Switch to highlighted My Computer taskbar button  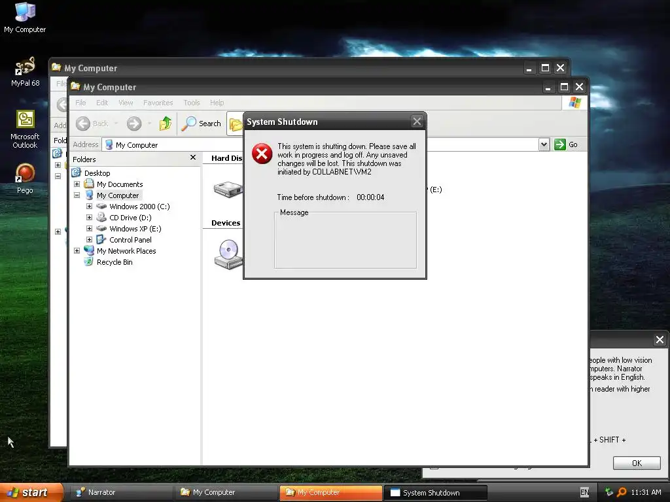pos(331,492)
